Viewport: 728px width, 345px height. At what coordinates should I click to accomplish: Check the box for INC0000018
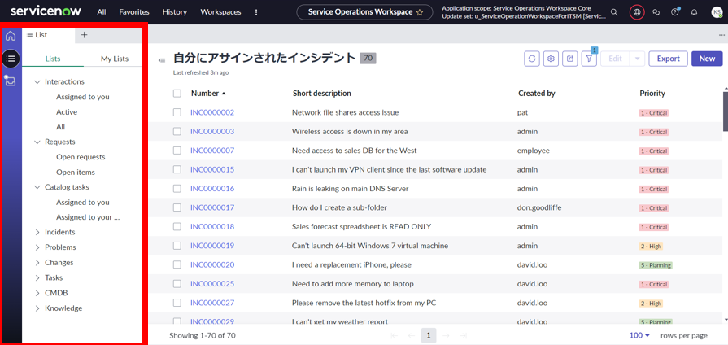[177, 226]
